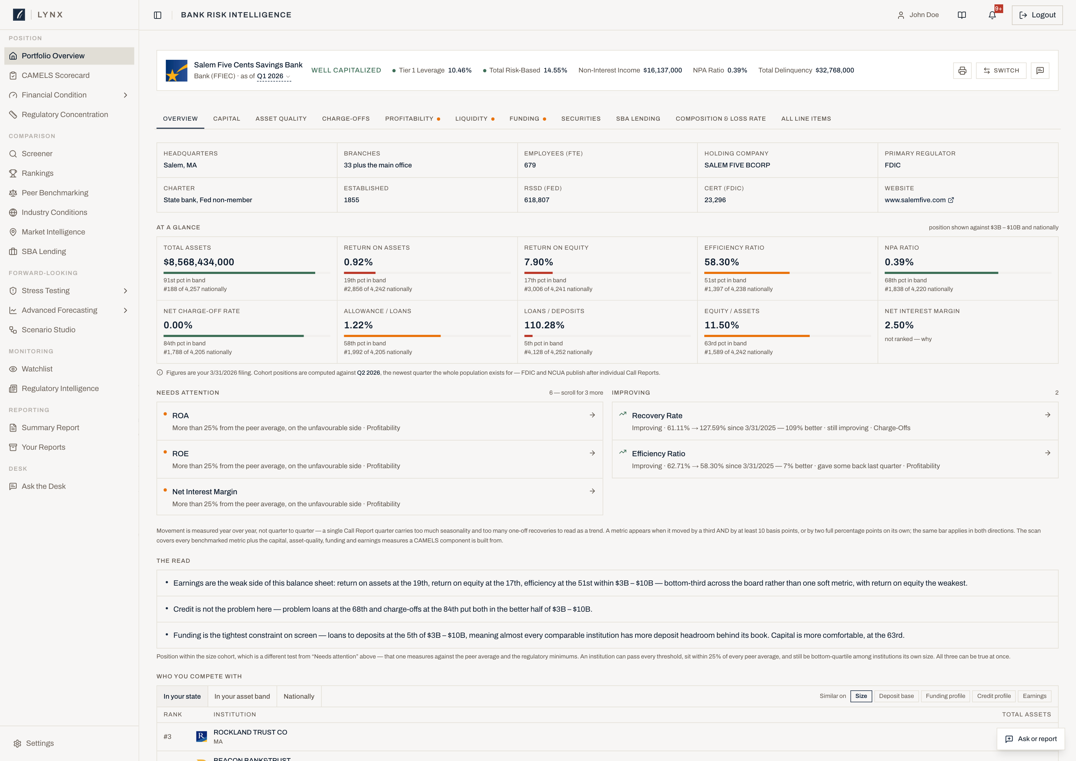The height and width of the screenshot is (761, 1076).
Task: Click the Efficiency Ratio percentile bar
Action: [x=787, y=273]
